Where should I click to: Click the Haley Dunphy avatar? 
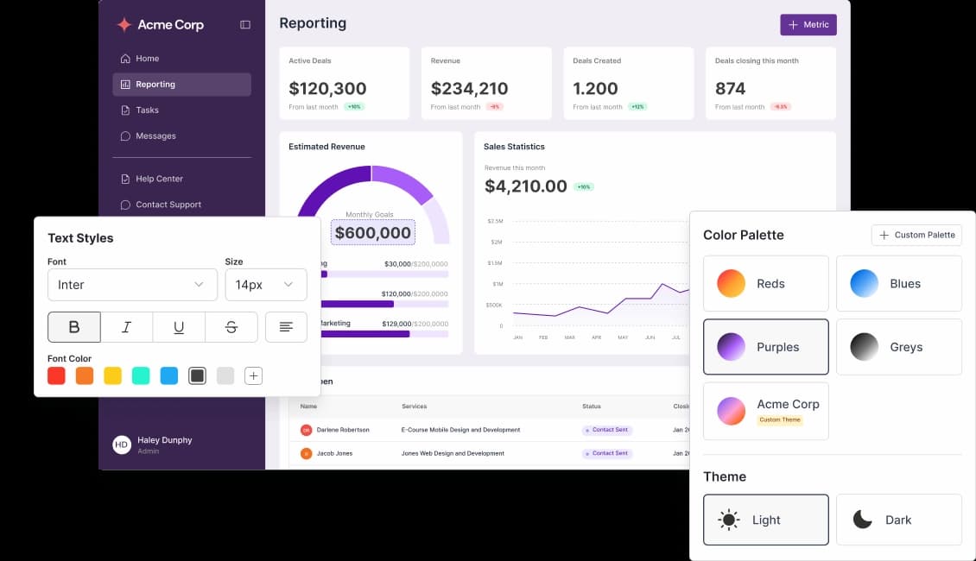122,444
